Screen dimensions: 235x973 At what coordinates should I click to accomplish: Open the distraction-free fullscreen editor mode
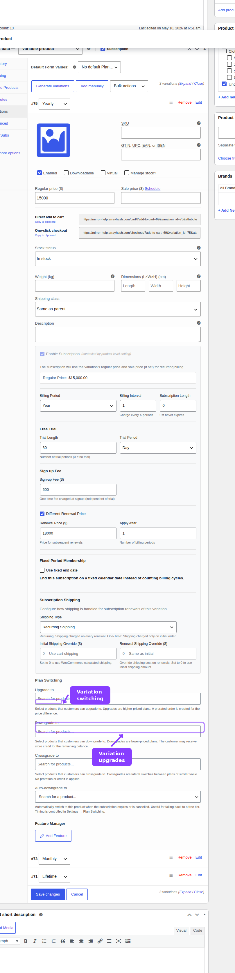click(119, 941)
